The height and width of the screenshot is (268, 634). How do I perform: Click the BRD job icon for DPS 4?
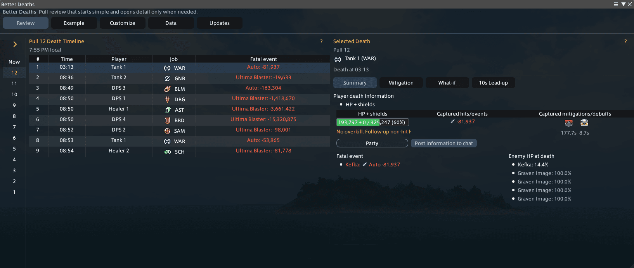click(167, 120)
